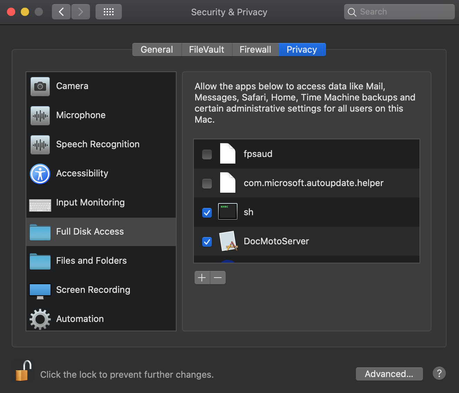Select the Full Disk Access label
459x393 pixels.
point(90,232)
